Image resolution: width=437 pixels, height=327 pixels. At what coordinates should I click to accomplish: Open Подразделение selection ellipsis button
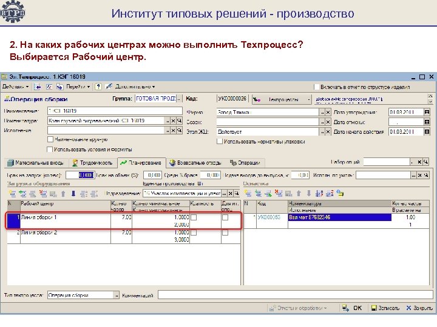point(225,193)
